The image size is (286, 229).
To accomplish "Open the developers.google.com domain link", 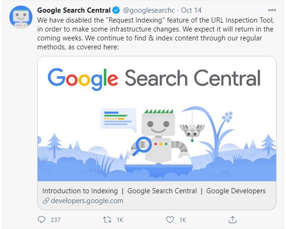I will point(87,201).
